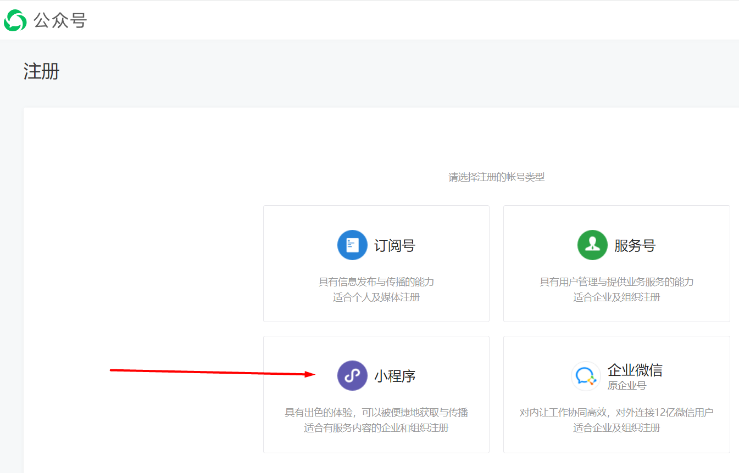Click the blue 订阅号 document icon

352,245
